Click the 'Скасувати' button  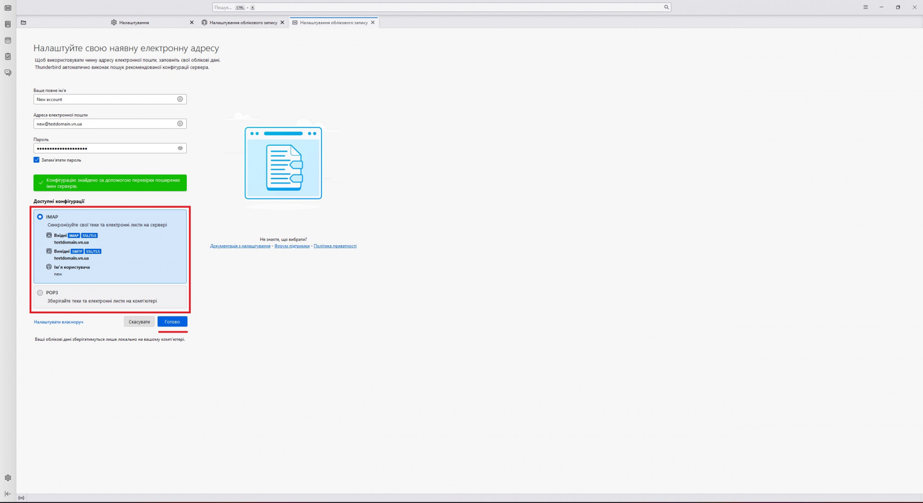[139, 322]
